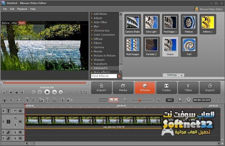This screenshot has height=146, width=225.
Task: Click the Export button
Action: coord(210,88)
